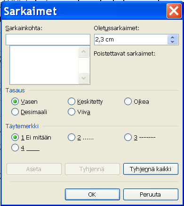This screenshot has height=206, width=184.
Task: Click inside the tab stop position list box
Action: (44, 65)
